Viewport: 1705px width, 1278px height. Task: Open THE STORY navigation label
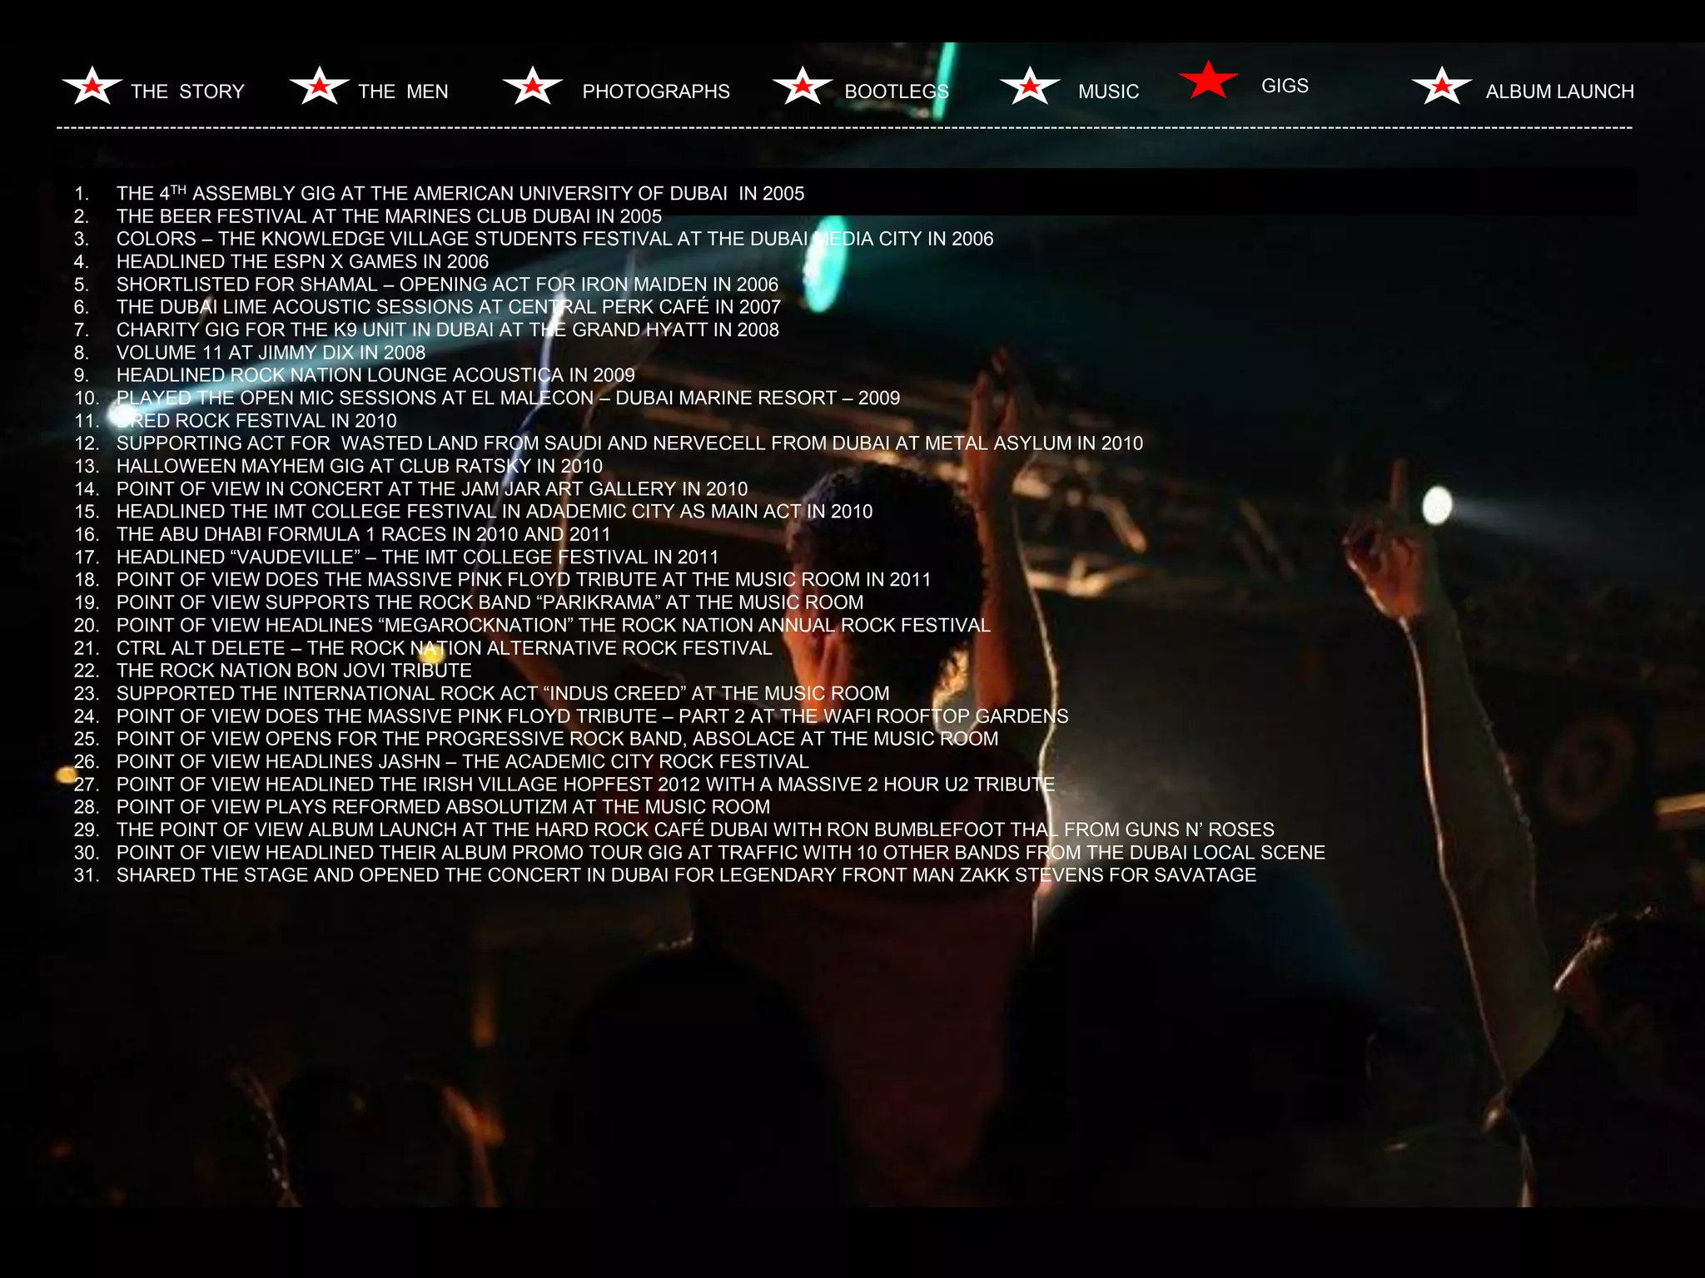point(187,92)
